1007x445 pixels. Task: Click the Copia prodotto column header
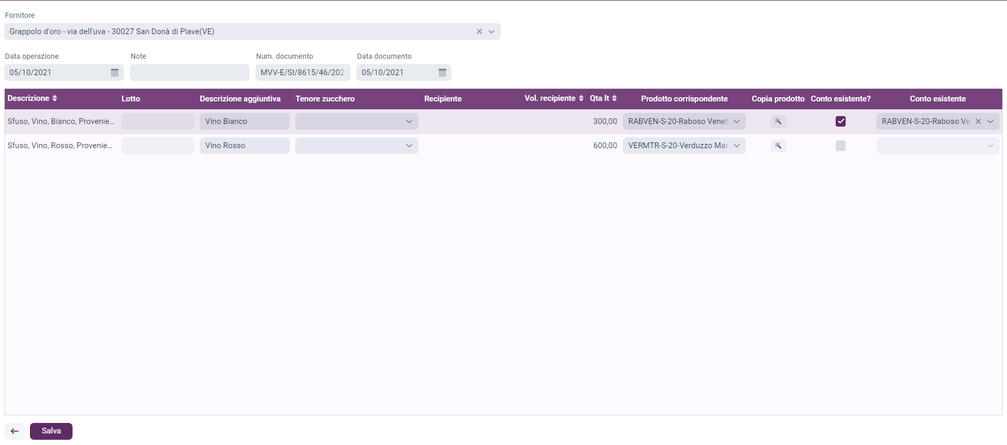tap(778, 99)
